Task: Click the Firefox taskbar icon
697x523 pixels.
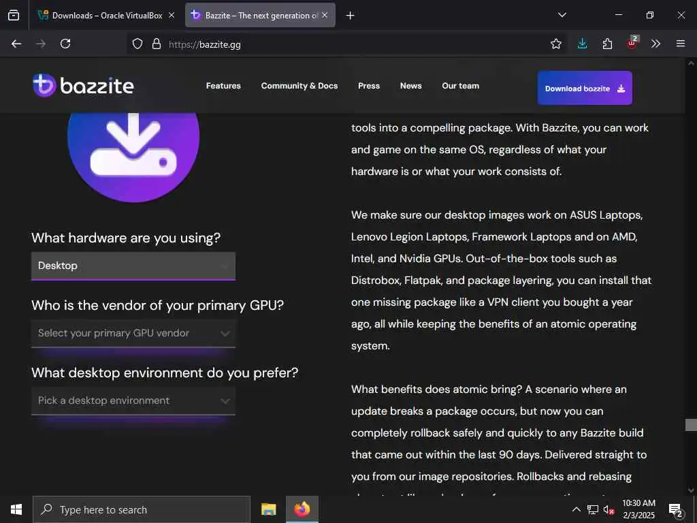Action: coord(302,509)
